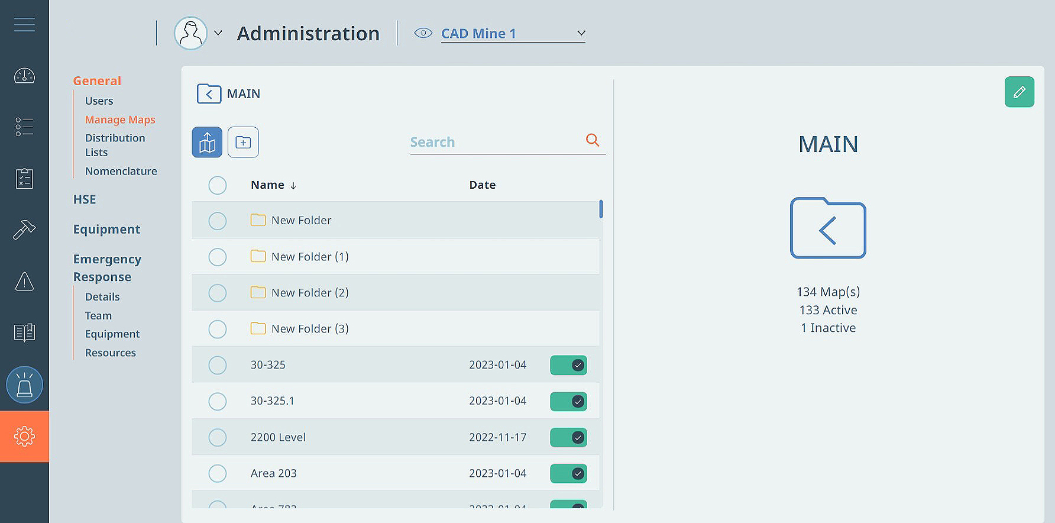Open the 30-325.1 map entry
The width and height of the screenshot is (1055, 523).
tap(273, 401)
